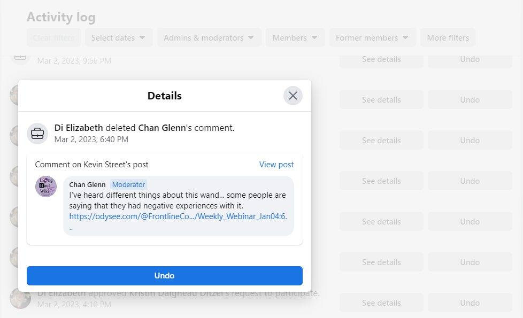523x318 pixels.
Task: Undo the 4:10 PM participation approval
Action: [x=470, y=303]
